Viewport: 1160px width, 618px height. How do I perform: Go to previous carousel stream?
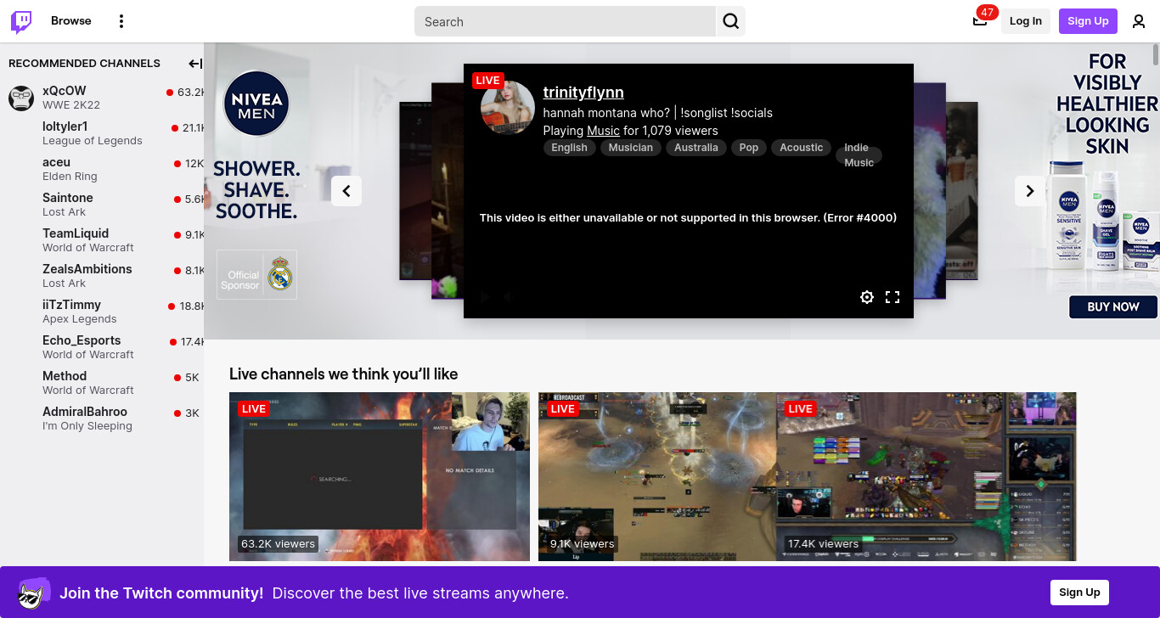[x=346, y=191]
